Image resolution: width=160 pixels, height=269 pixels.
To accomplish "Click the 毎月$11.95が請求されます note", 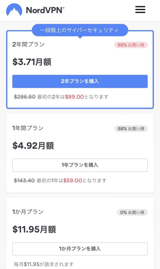I will 44,264.
